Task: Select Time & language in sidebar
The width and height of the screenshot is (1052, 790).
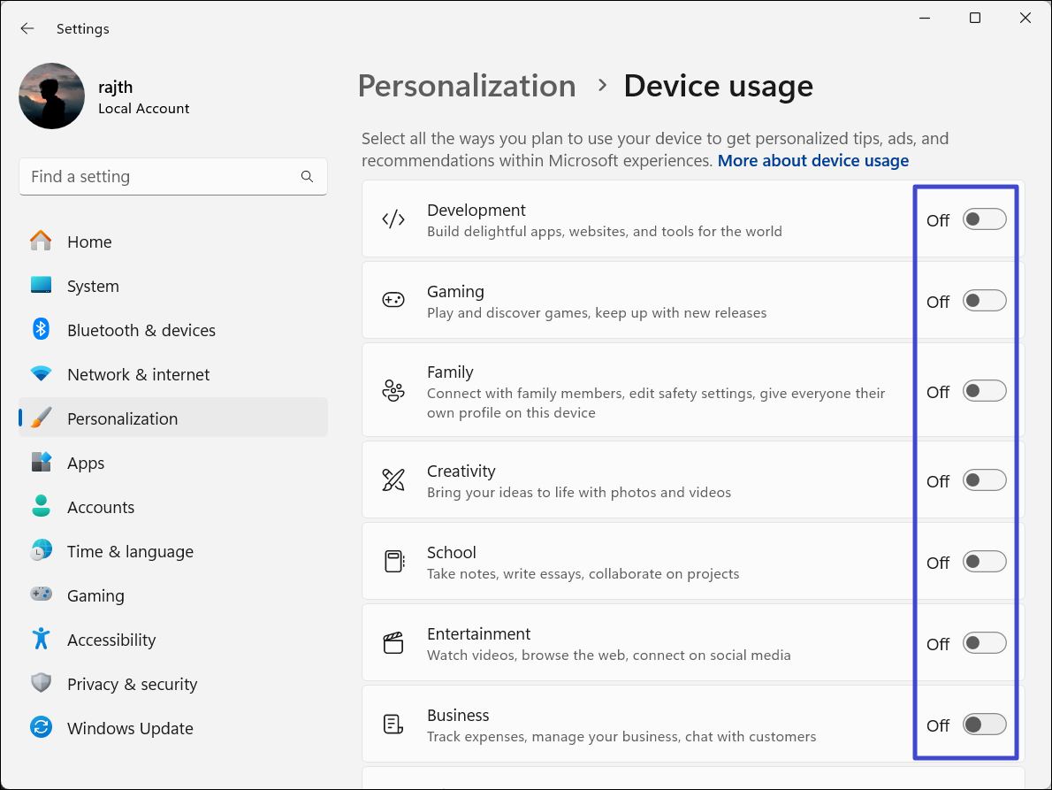Action: 130,551
